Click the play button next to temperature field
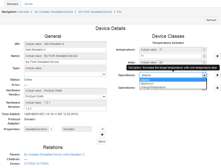 217,56
